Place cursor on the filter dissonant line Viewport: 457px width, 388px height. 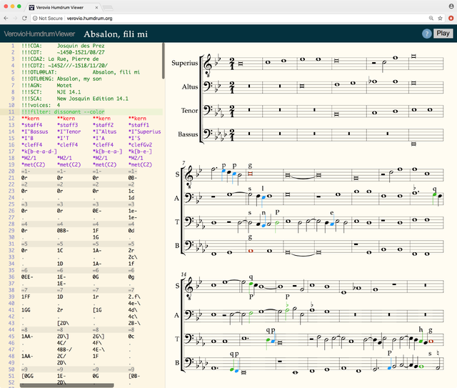[64, 111]
